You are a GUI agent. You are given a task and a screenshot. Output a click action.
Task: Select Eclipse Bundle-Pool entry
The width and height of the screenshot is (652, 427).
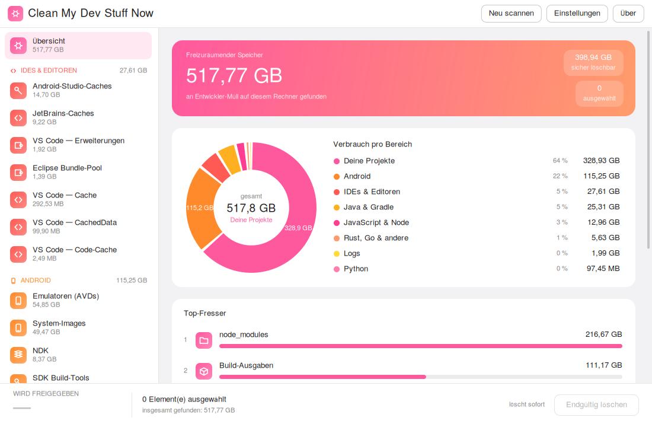(x=78, y=173)
